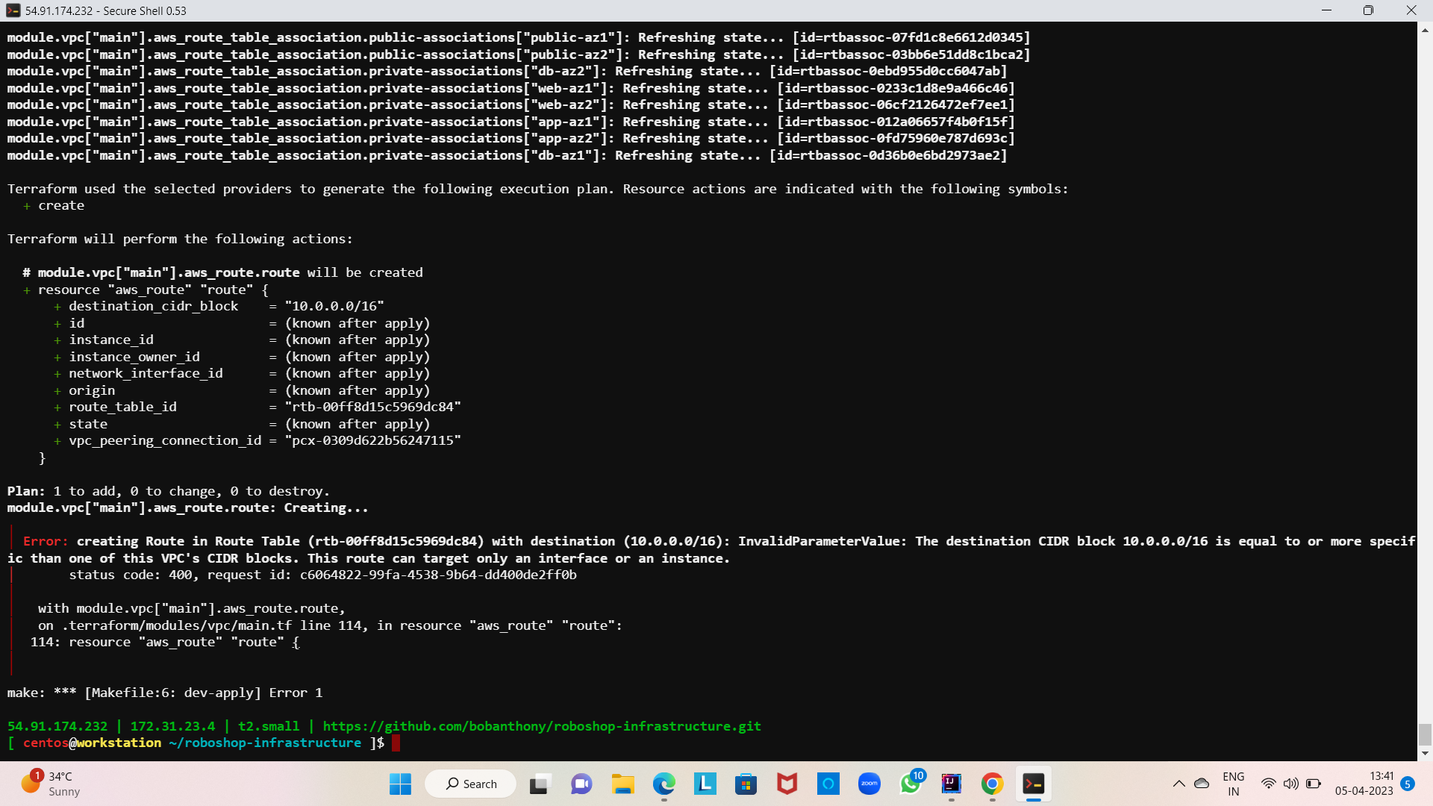The height and width of the screenshot is (806, 1433).
Task: Open Google Chrome from the taskbar
Action: [992, 784]
